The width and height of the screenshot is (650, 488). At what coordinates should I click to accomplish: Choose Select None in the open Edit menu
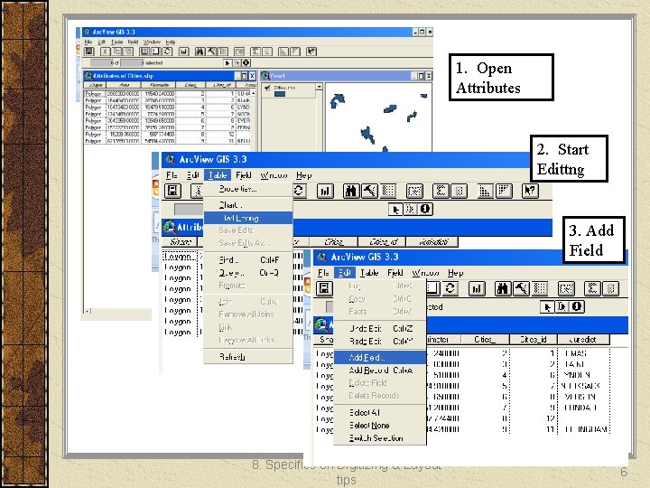[380, 426]
